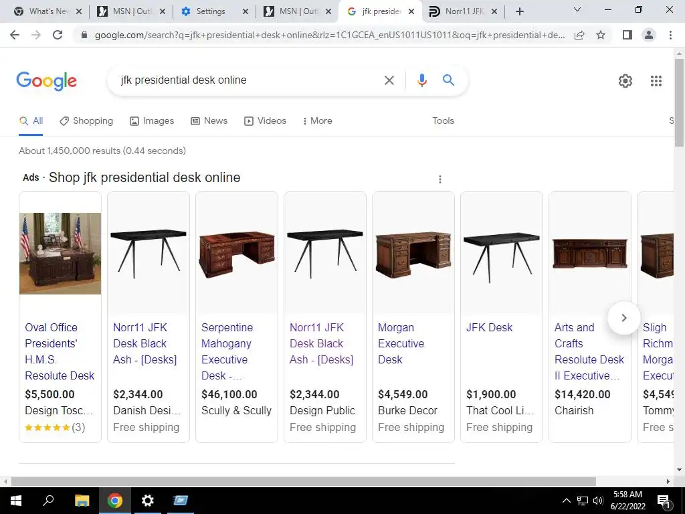The image size is (685, 514).
Task: Click the browser forward arrow
Action: tap(36, 35)
